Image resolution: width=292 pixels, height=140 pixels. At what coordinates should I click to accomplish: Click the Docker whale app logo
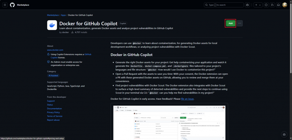(x=52, y=25)
